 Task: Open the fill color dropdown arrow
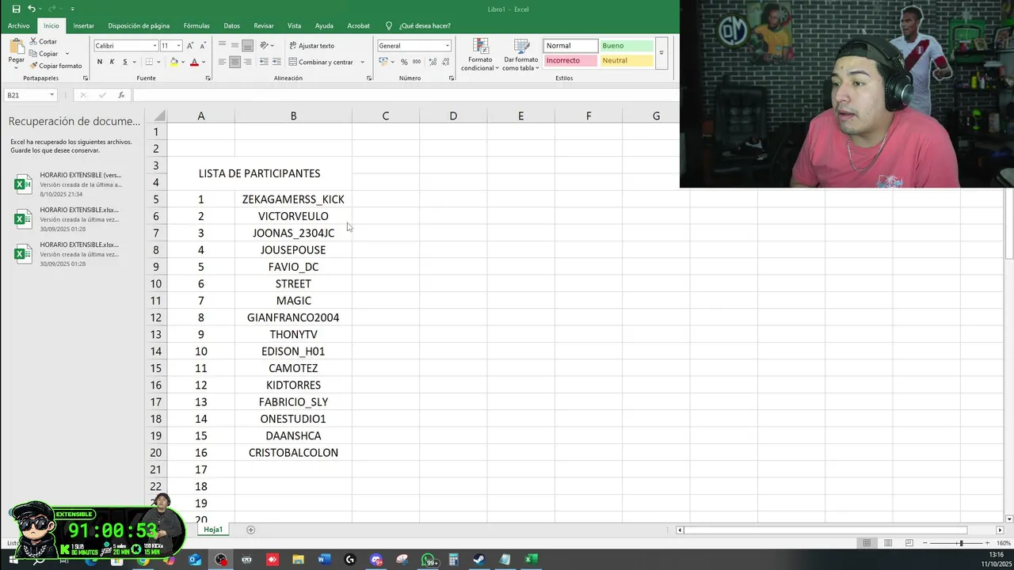[x=182, y=62]
